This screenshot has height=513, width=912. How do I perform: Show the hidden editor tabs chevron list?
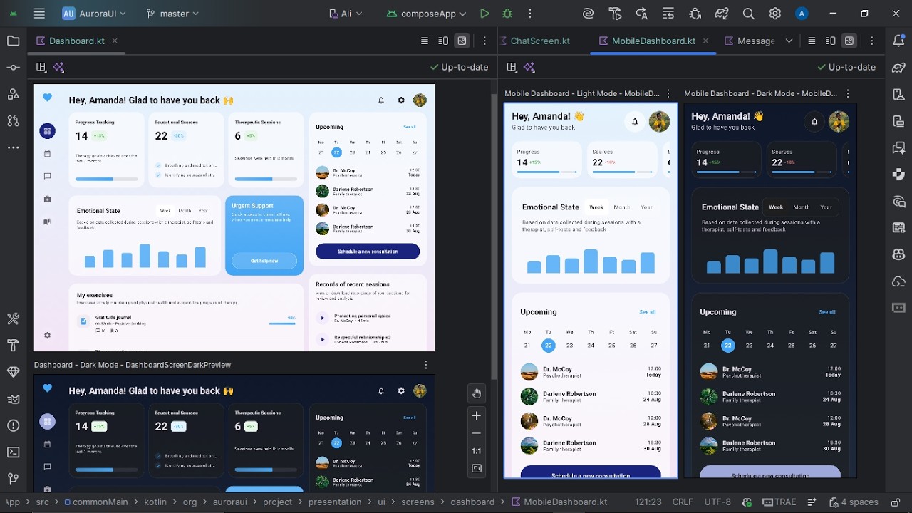click(x=789, y=41)
